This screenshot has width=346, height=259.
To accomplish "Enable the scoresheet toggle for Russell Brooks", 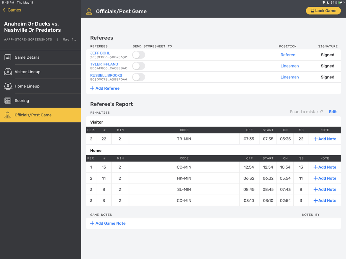I will 139,77.
